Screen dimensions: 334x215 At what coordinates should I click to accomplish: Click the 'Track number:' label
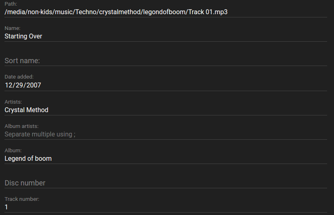click(x=22, y=199)
